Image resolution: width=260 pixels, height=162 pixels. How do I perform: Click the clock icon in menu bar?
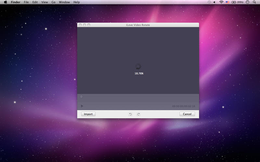pyautogui.click(x=247, y=2)
